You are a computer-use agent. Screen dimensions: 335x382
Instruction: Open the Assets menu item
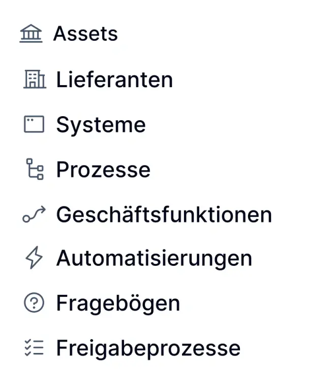click(x=85, y=34)
